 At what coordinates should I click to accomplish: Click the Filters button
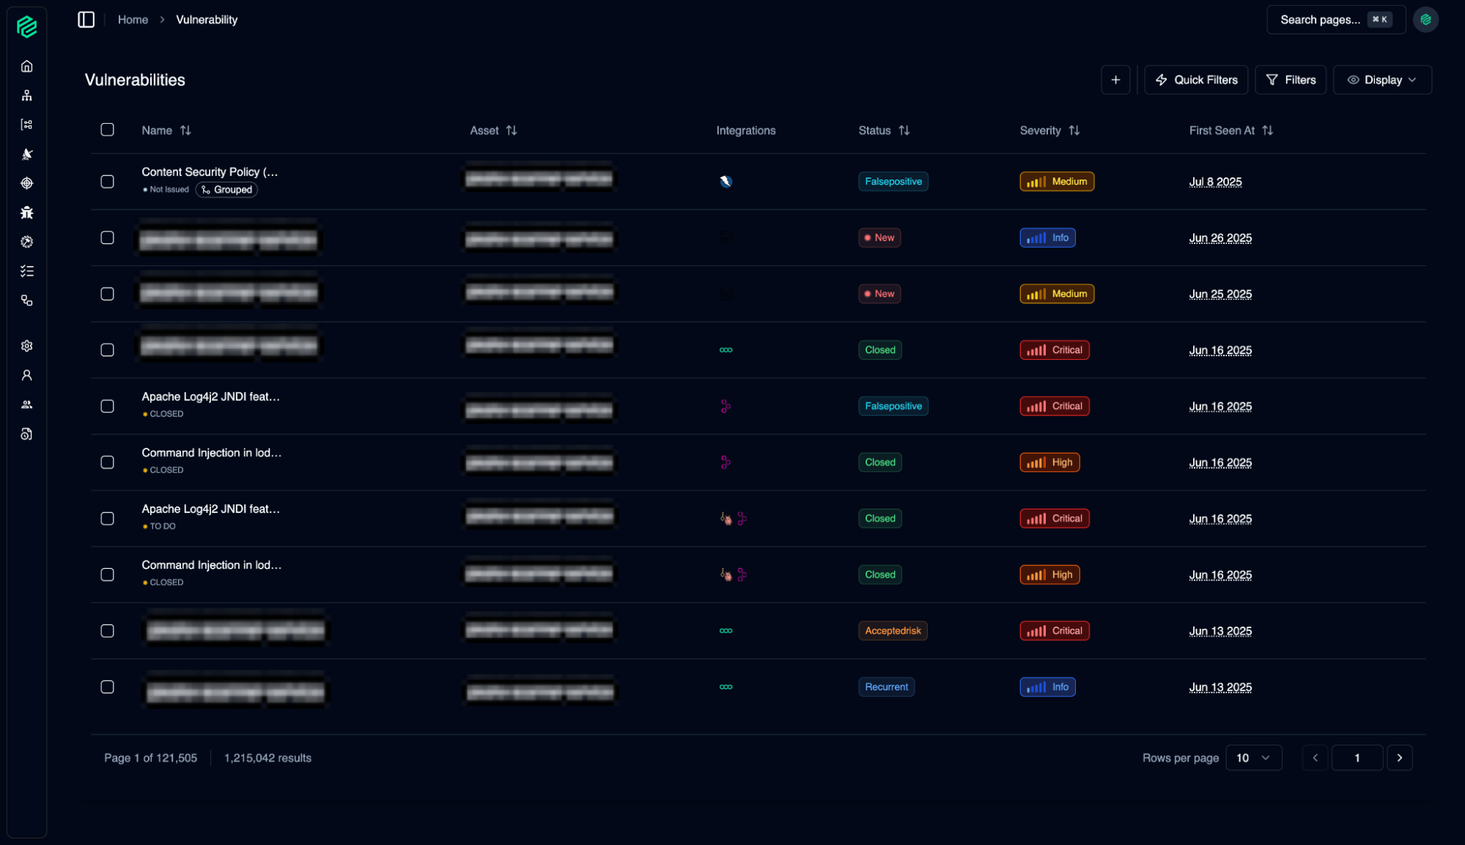[1291, 80]
